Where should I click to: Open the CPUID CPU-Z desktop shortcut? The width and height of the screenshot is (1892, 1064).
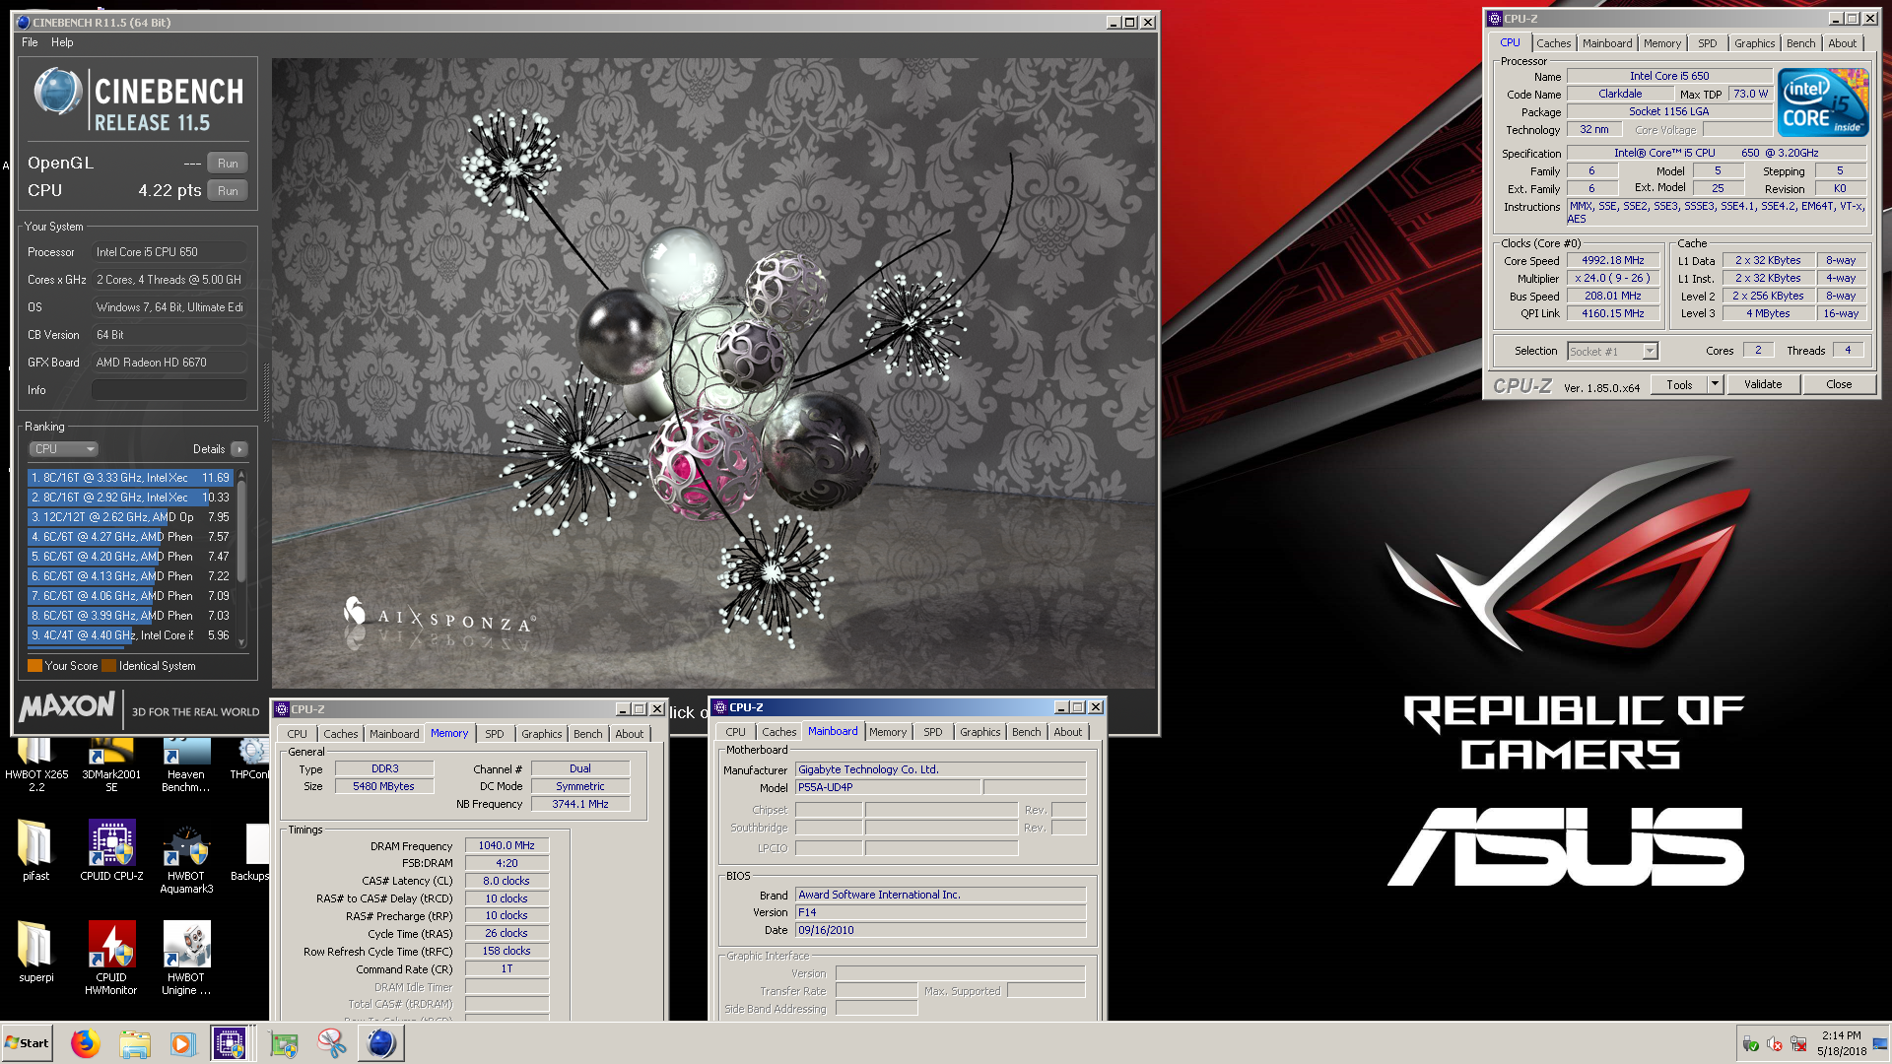[111, 850]
